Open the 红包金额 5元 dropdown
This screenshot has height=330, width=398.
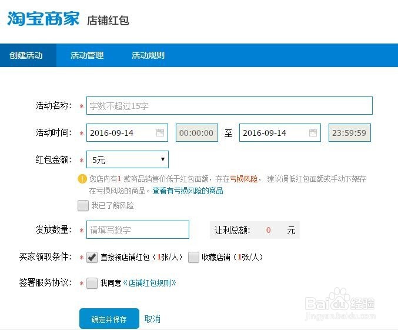point(128,159)
